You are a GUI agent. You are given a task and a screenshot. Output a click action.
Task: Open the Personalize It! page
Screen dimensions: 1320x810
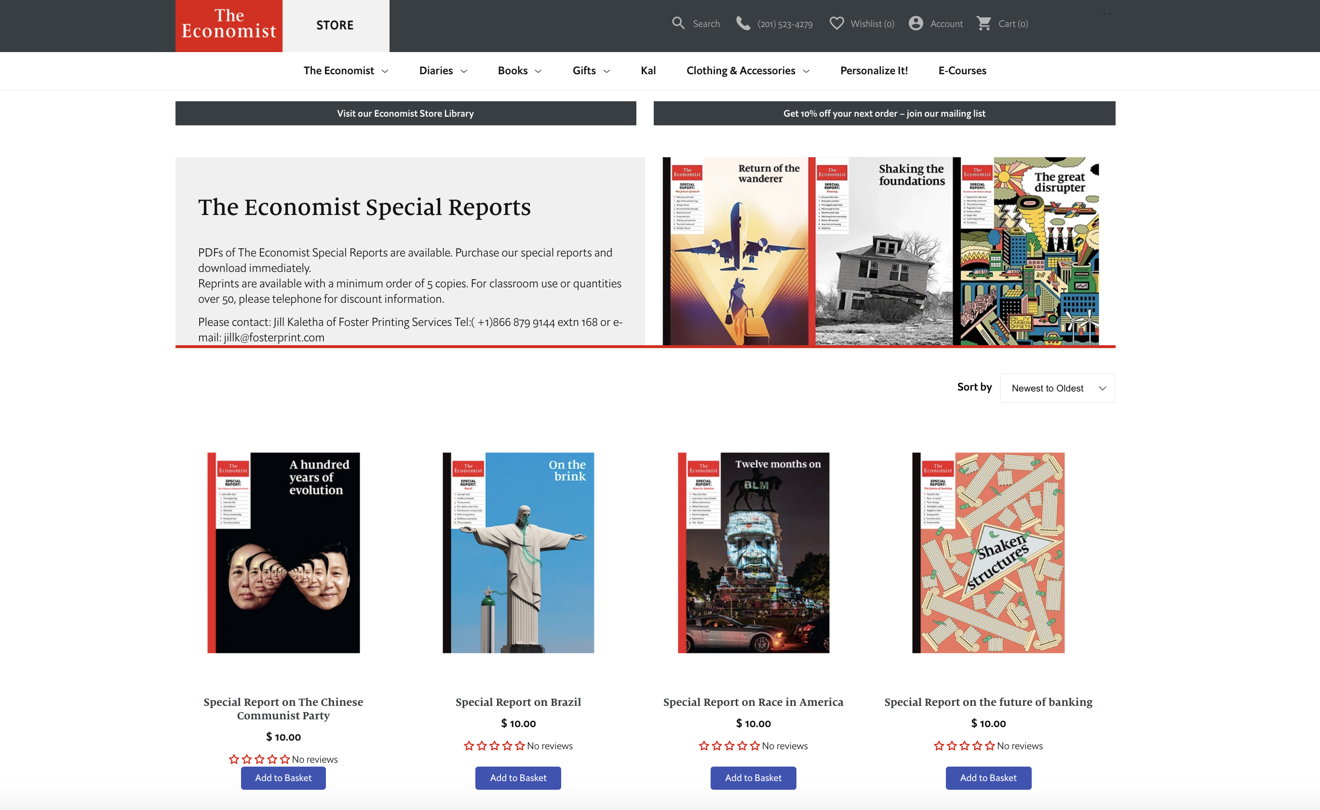(874, 71)
